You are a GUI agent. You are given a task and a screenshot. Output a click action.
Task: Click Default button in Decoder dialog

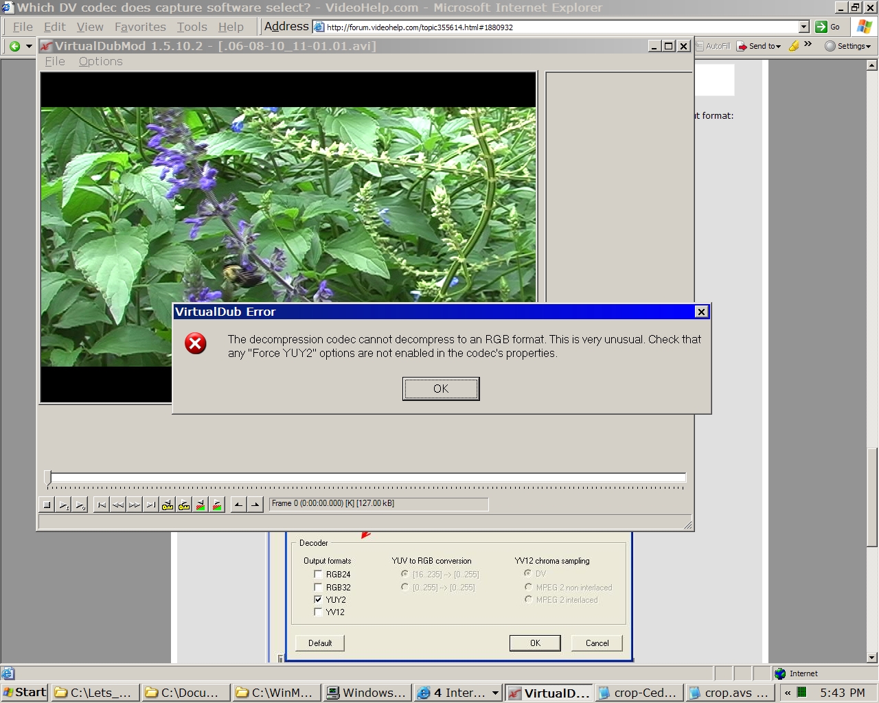320,643
